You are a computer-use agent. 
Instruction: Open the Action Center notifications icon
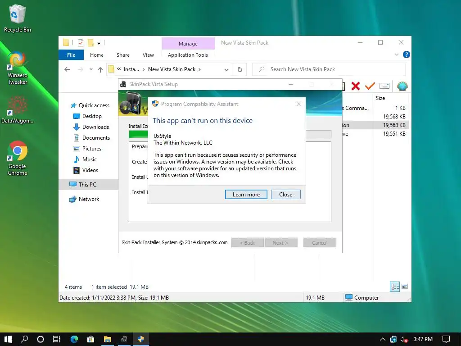pos(446,339)
